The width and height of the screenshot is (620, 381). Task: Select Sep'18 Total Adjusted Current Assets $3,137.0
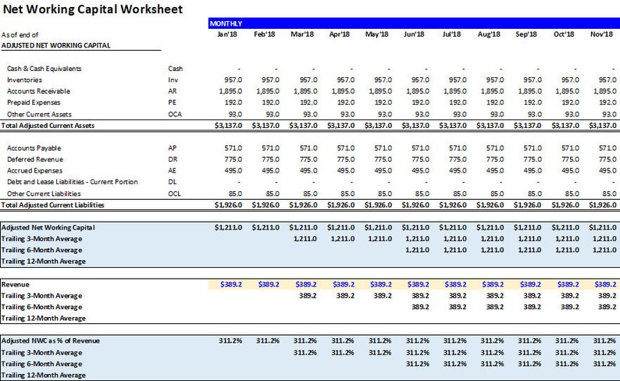[529, 126]
